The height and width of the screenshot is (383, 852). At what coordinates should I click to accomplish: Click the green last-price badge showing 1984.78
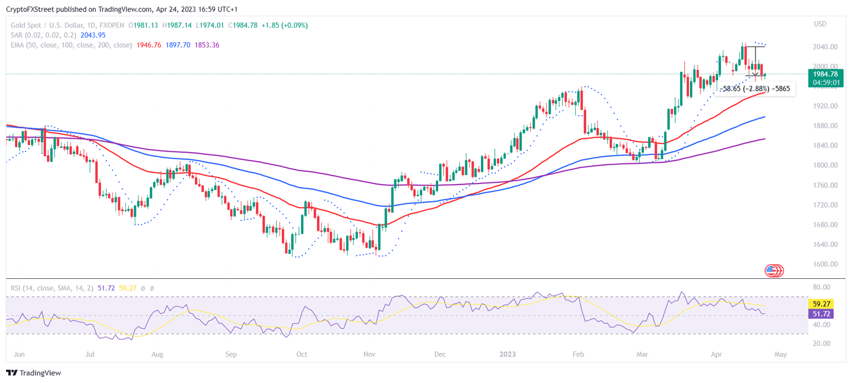click(x=825, y=74)
